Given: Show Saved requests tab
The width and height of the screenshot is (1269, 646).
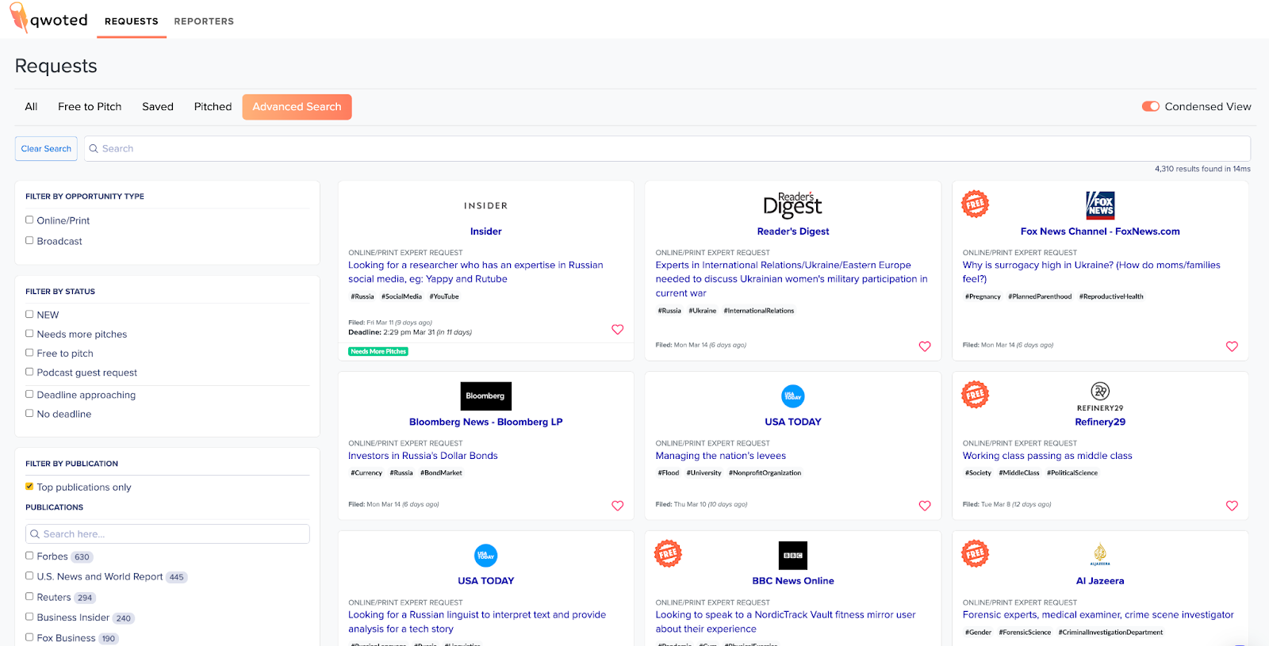Looking at the screenshot, I should (x=158, y=107).
